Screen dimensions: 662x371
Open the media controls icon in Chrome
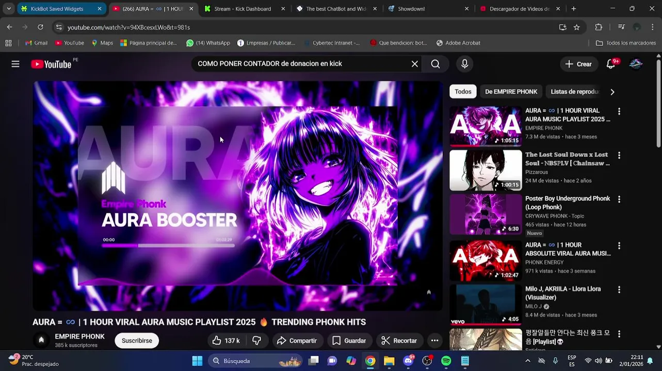(621, 27)
